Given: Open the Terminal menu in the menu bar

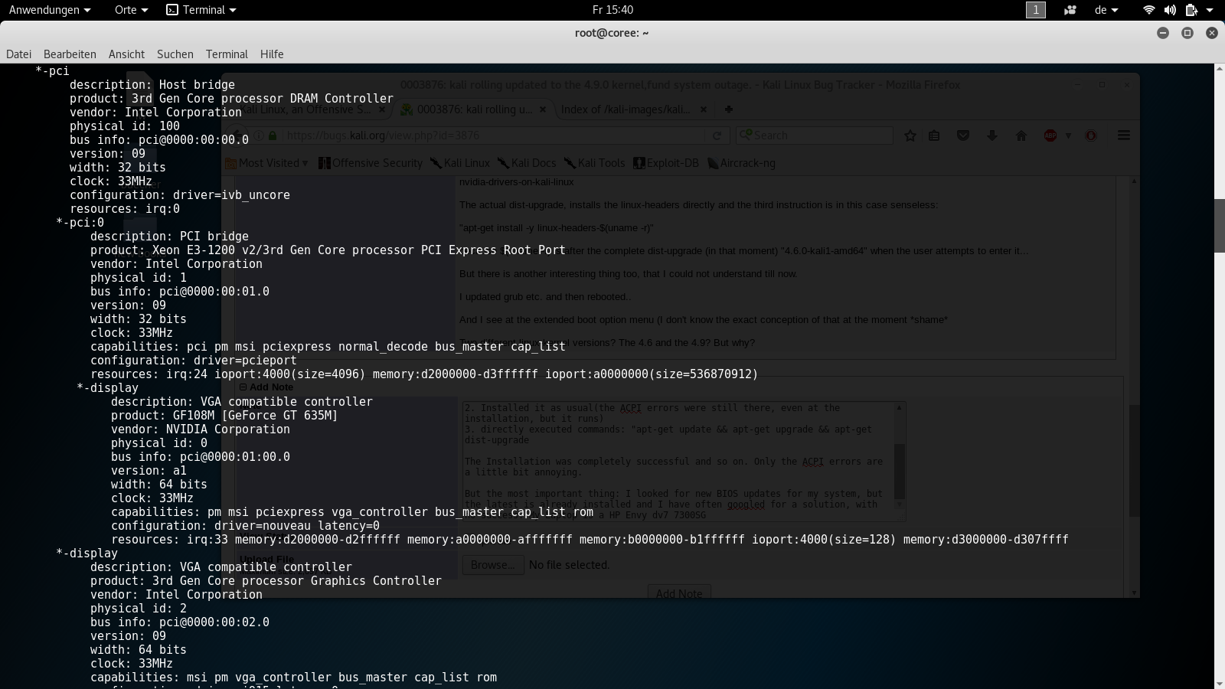Looking at the screenshot, I should (227, 54).
